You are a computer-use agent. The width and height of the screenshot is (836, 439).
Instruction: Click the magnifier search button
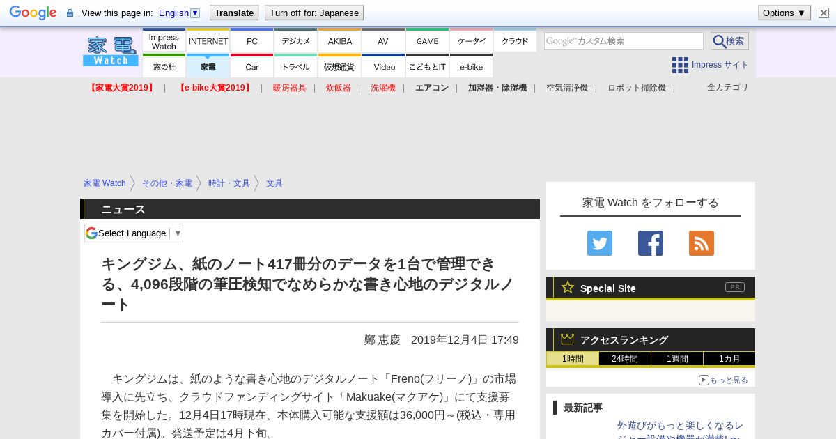[x=729, y=41]
